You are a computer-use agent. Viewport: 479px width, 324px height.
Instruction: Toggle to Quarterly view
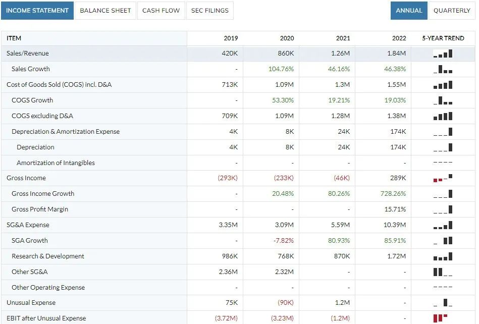[x=452, y=11]
